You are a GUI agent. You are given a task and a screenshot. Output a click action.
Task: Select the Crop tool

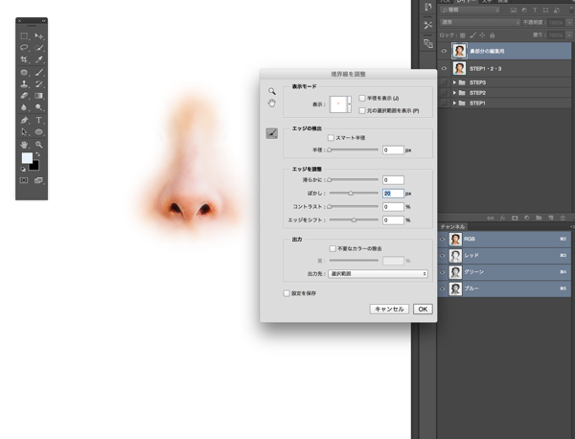24,59
